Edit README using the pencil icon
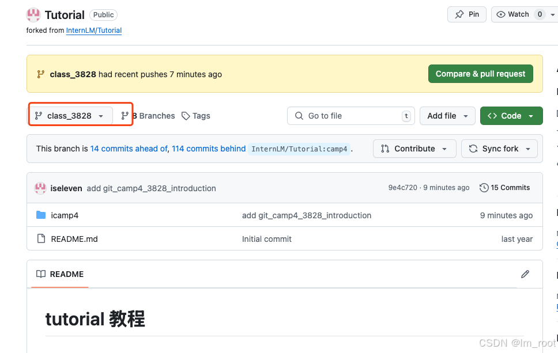Viewport: 558px width, 353px height. 525,274
